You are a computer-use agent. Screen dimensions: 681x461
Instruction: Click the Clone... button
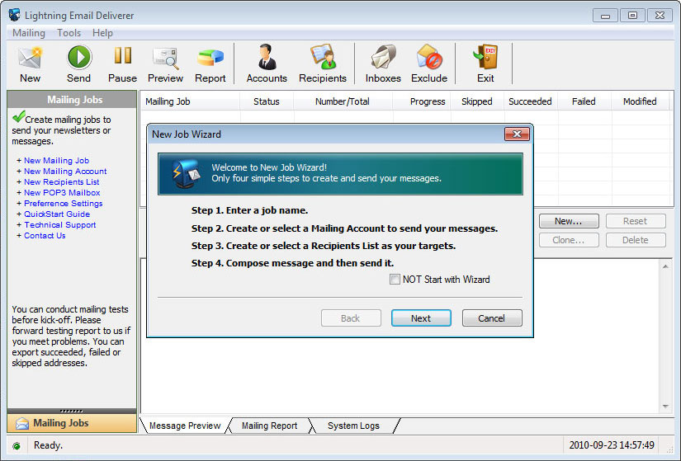coord(569,240)
